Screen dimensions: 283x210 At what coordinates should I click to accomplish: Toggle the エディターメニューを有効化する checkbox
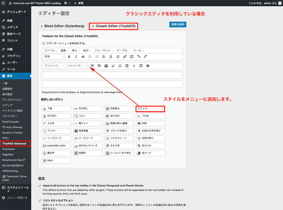coord(44,43)
